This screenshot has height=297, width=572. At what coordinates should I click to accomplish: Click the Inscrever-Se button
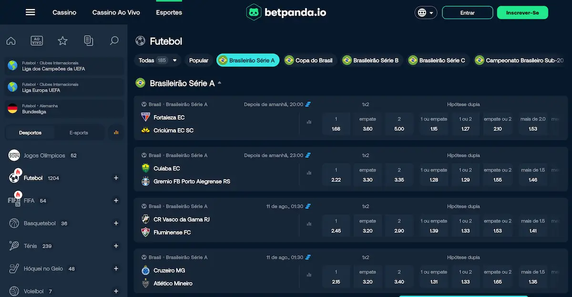(522, 13)
